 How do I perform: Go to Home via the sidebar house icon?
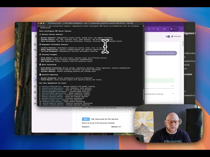35,44
